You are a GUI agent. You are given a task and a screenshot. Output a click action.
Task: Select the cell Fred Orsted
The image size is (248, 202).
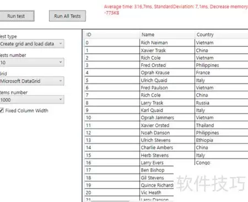(167, 65)
